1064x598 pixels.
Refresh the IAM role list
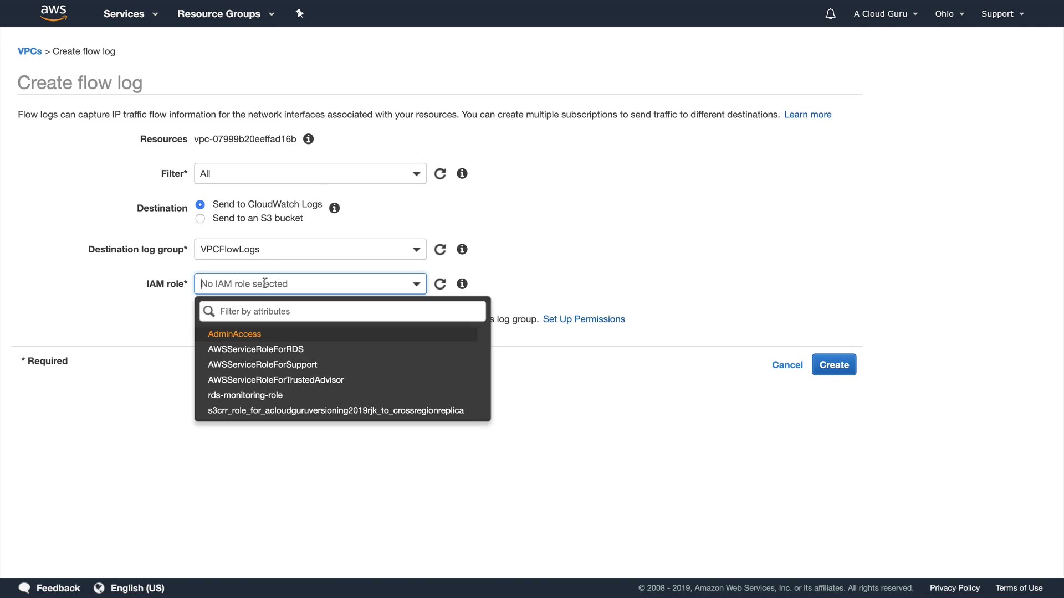440,284
